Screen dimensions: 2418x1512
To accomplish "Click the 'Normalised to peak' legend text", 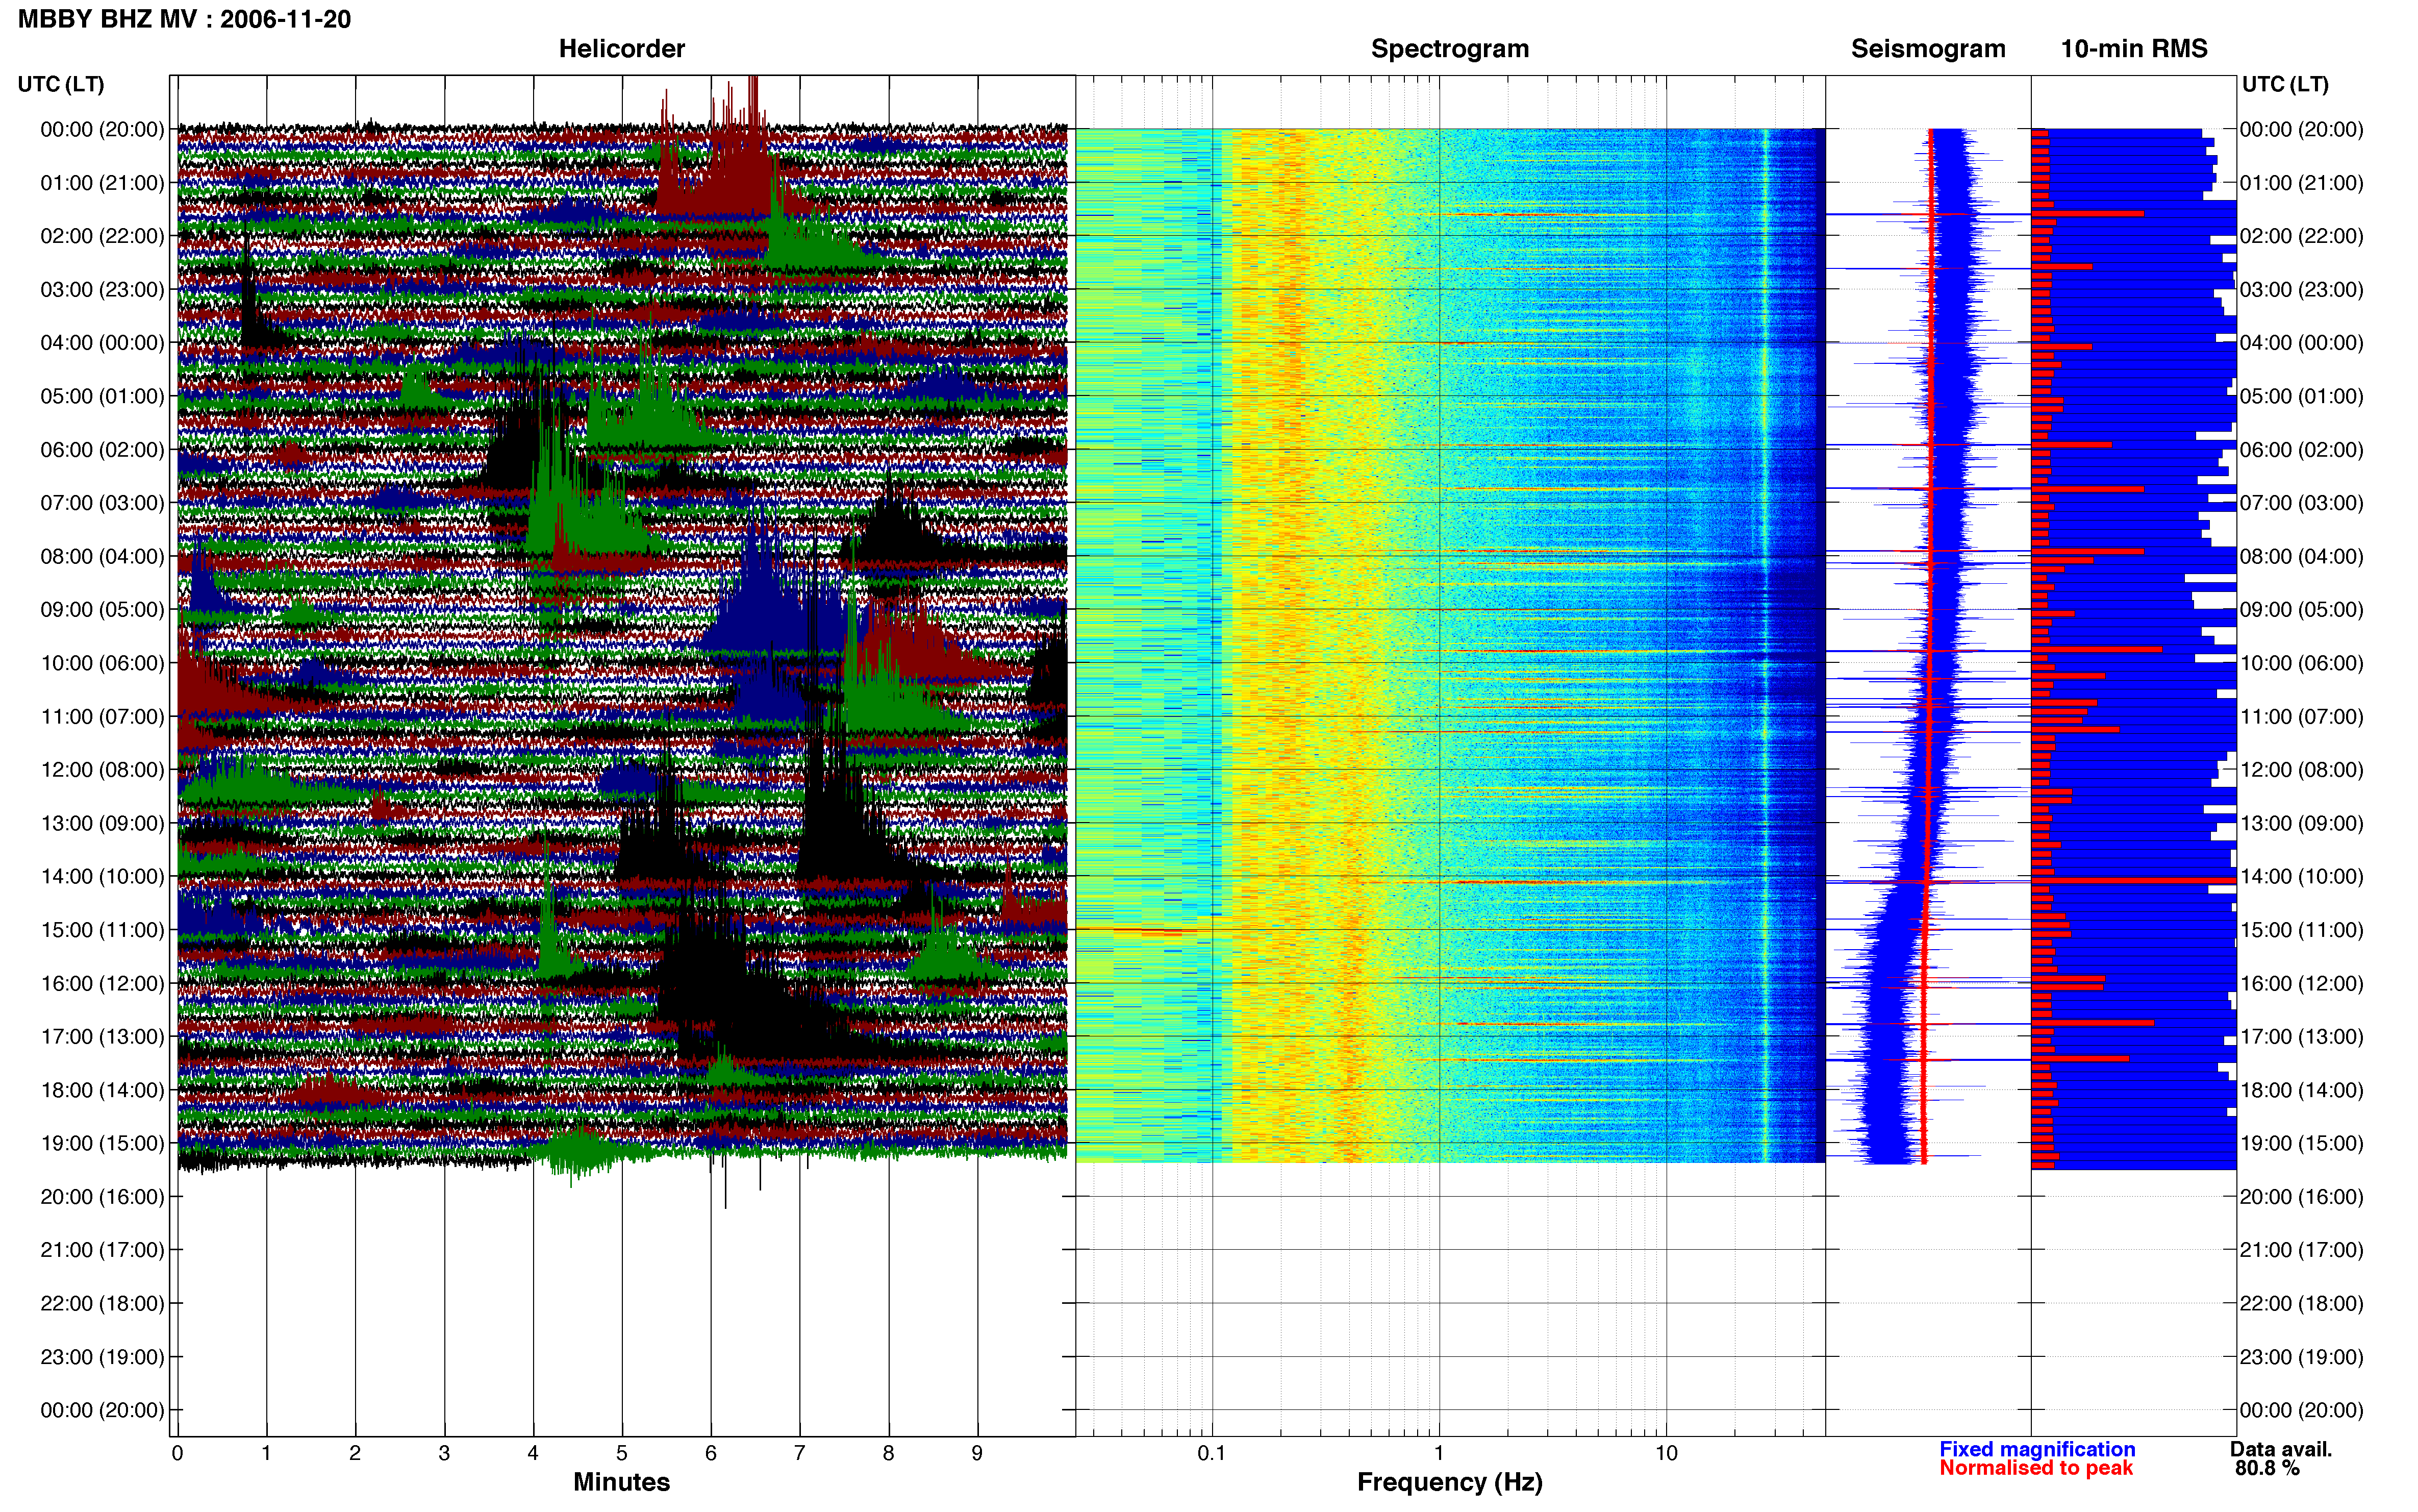I will [2036, 1468].
